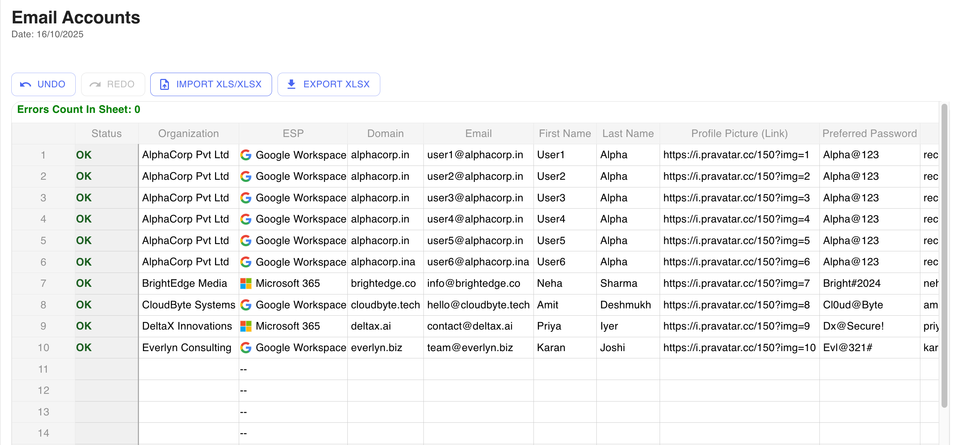Select 'alphacorp.ina' domain cell
Screen dimensions: 958x445
[385, 262]
